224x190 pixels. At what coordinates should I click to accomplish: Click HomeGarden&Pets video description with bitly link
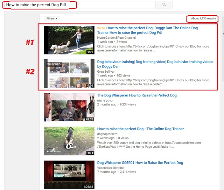[x=153, y=48]
